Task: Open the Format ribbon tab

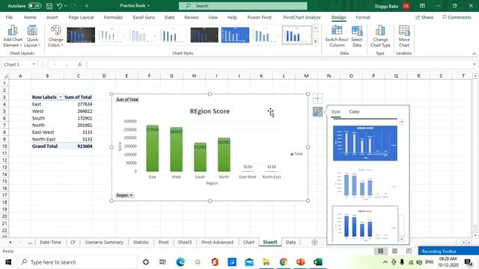Action: [363, 17]
